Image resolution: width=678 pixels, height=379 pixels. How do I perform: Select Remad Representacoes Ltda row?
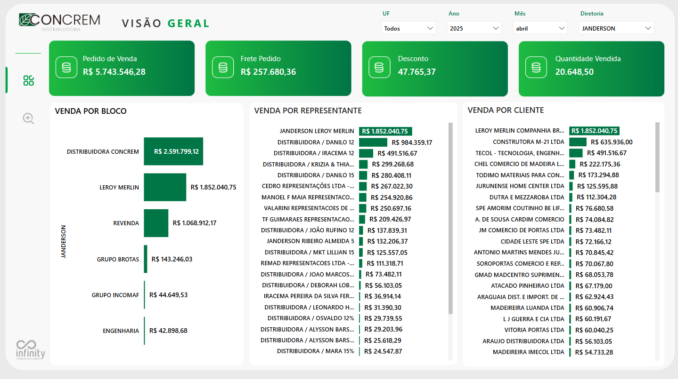pos(307,263)
